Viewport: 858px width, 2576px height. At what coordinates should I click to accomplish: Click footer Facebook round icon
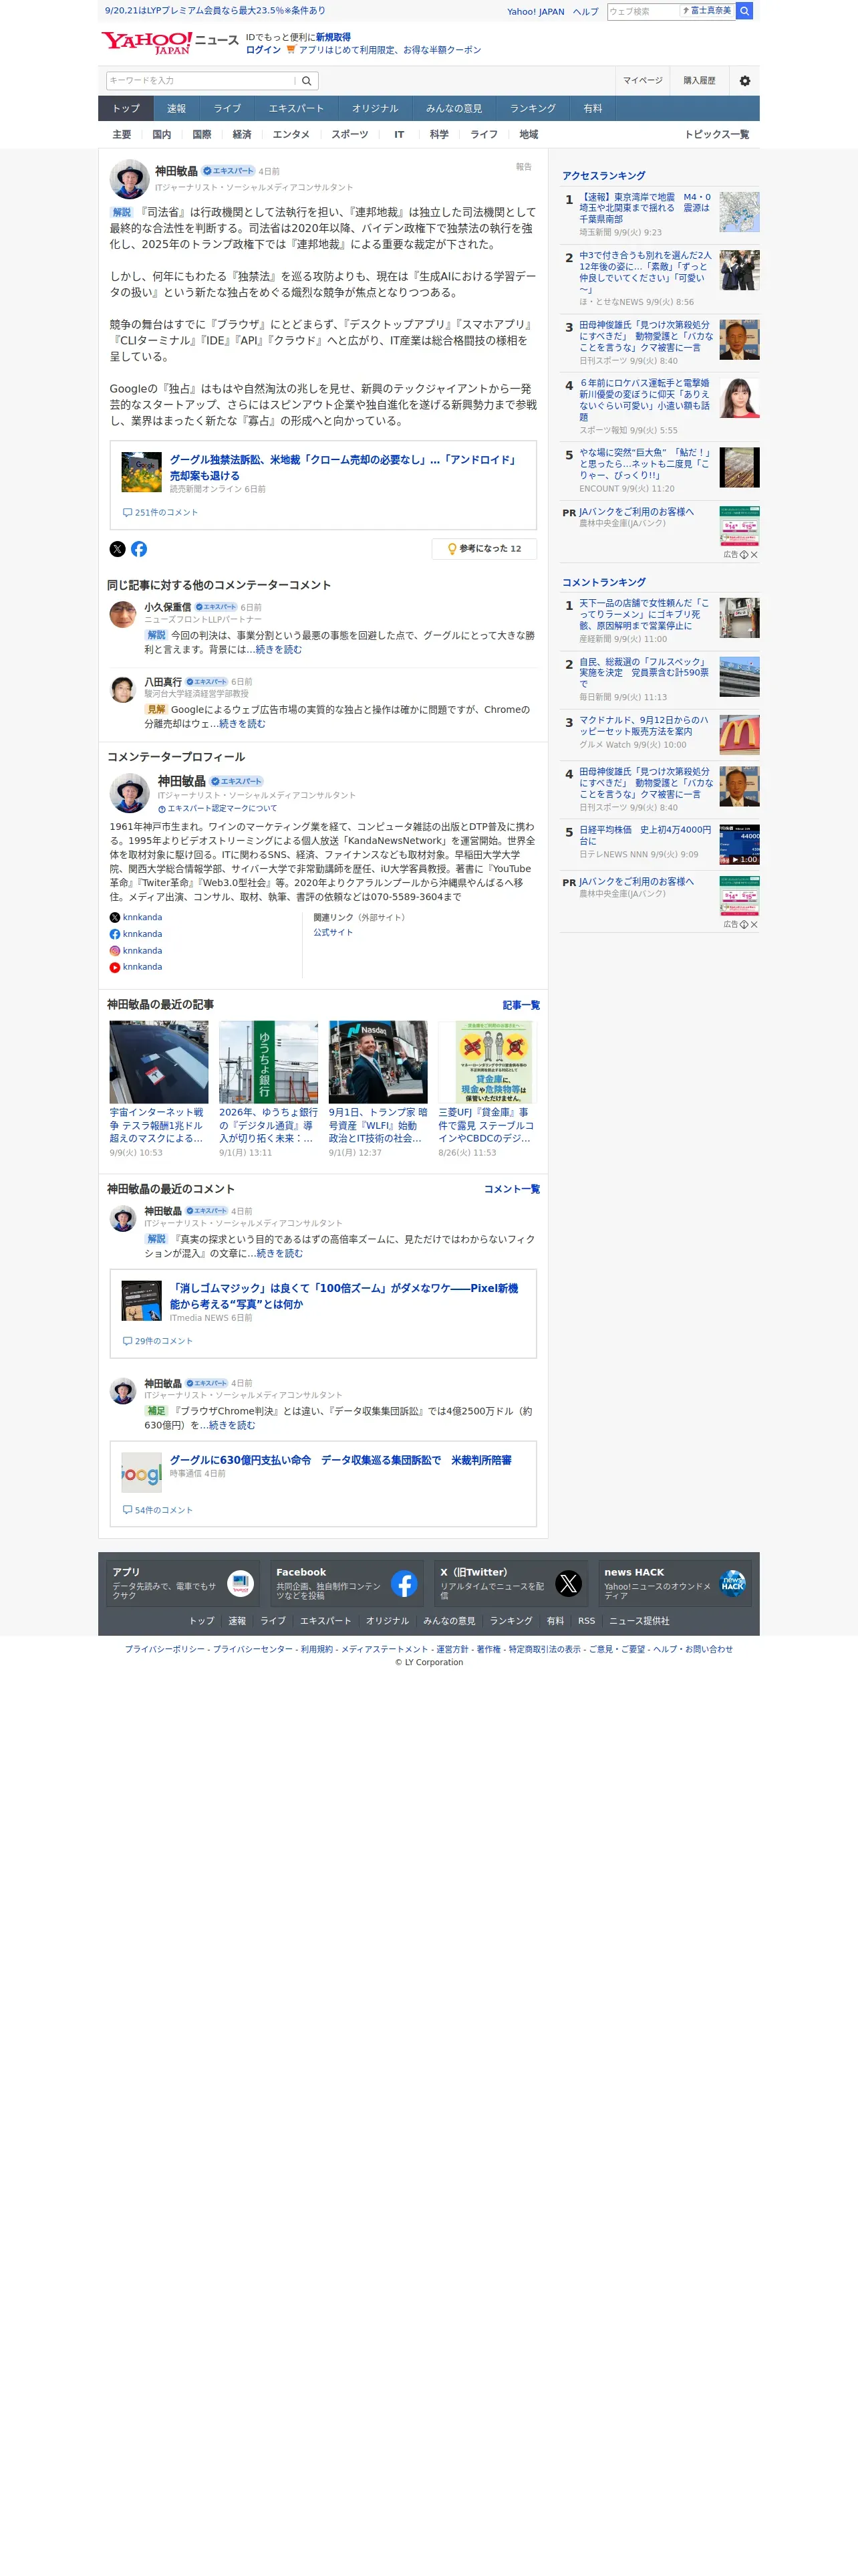(404, 1583)
